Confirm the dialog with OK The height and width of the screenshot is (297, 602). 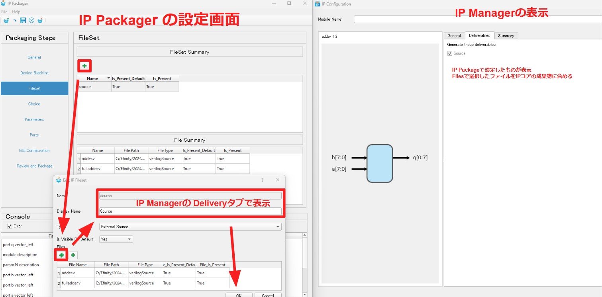[239, 295]
